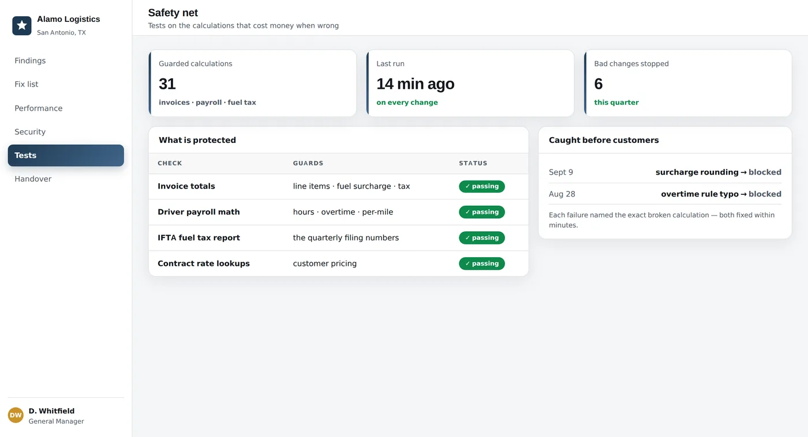The width and height of the screenshot is (808, 437).
Task: Click the 'on every change' label
Action: (x=407, y=103)
